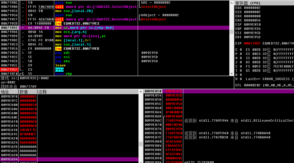The width and height of the screenshot is (294, 163).
Task: Select highlighted dump row 0099EA34
Action: pyautogui.click(x=69, y=159)
